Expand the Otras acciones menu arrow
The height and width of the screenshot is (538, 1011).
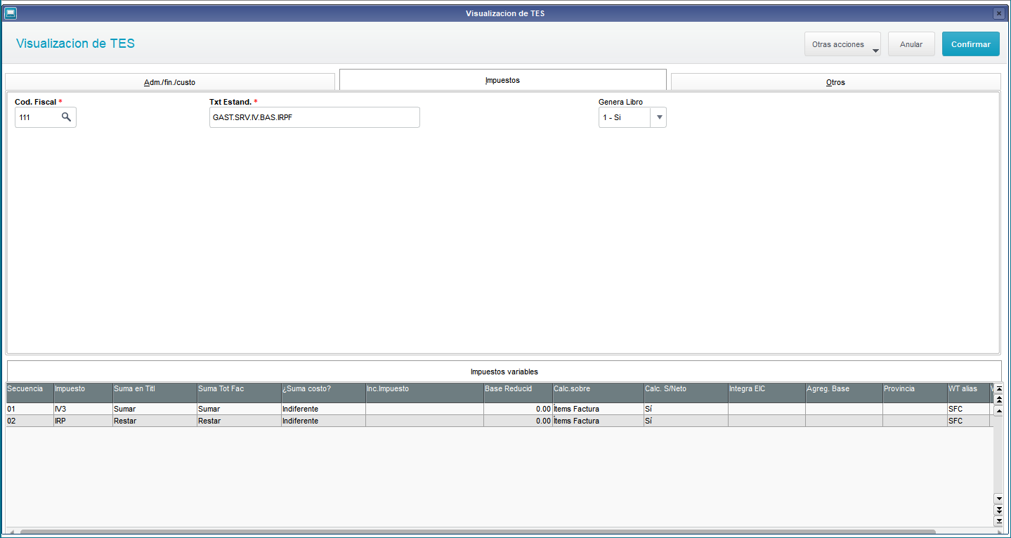tap(875, 51)
